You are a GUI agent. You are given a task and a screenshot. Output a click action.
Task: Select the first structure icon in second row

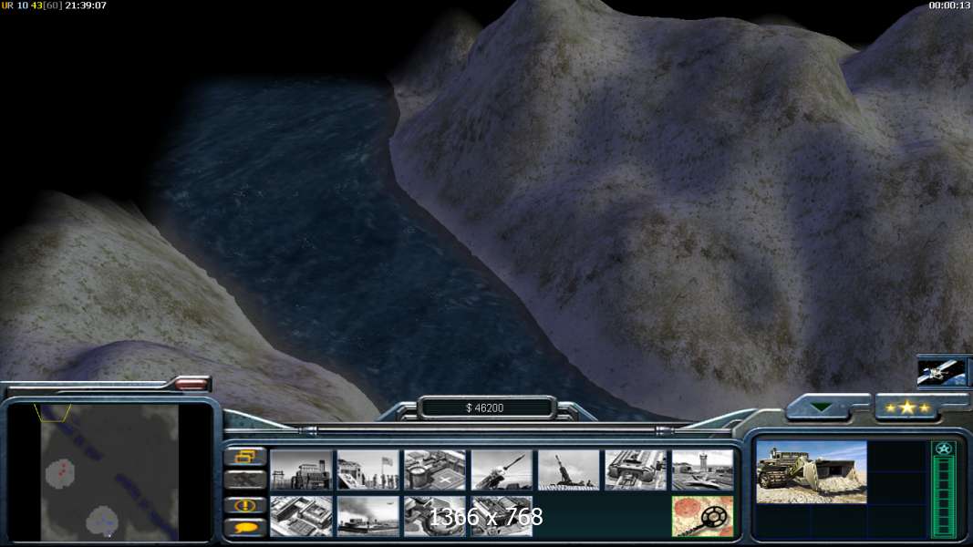click(301, 516)
